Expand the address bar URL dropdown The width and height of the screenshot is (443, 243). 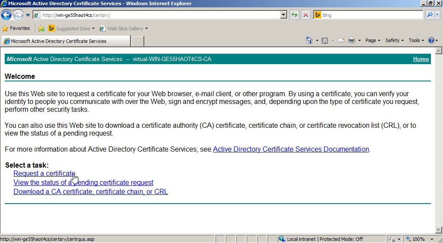point(284,15)
